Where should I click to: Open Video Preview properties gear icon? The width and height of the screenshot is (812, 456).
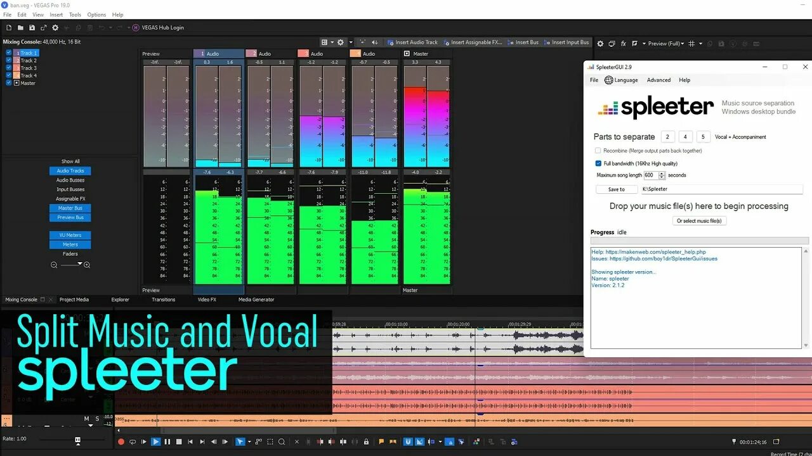pyautogui.click(x=600, y=44)
